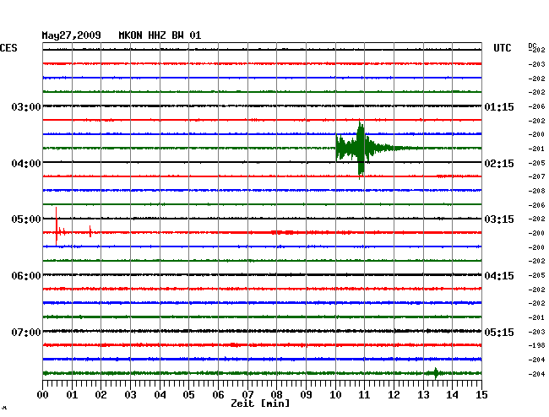
Task: Select the 05 minute axis tick label
Action: coord(188,394)
